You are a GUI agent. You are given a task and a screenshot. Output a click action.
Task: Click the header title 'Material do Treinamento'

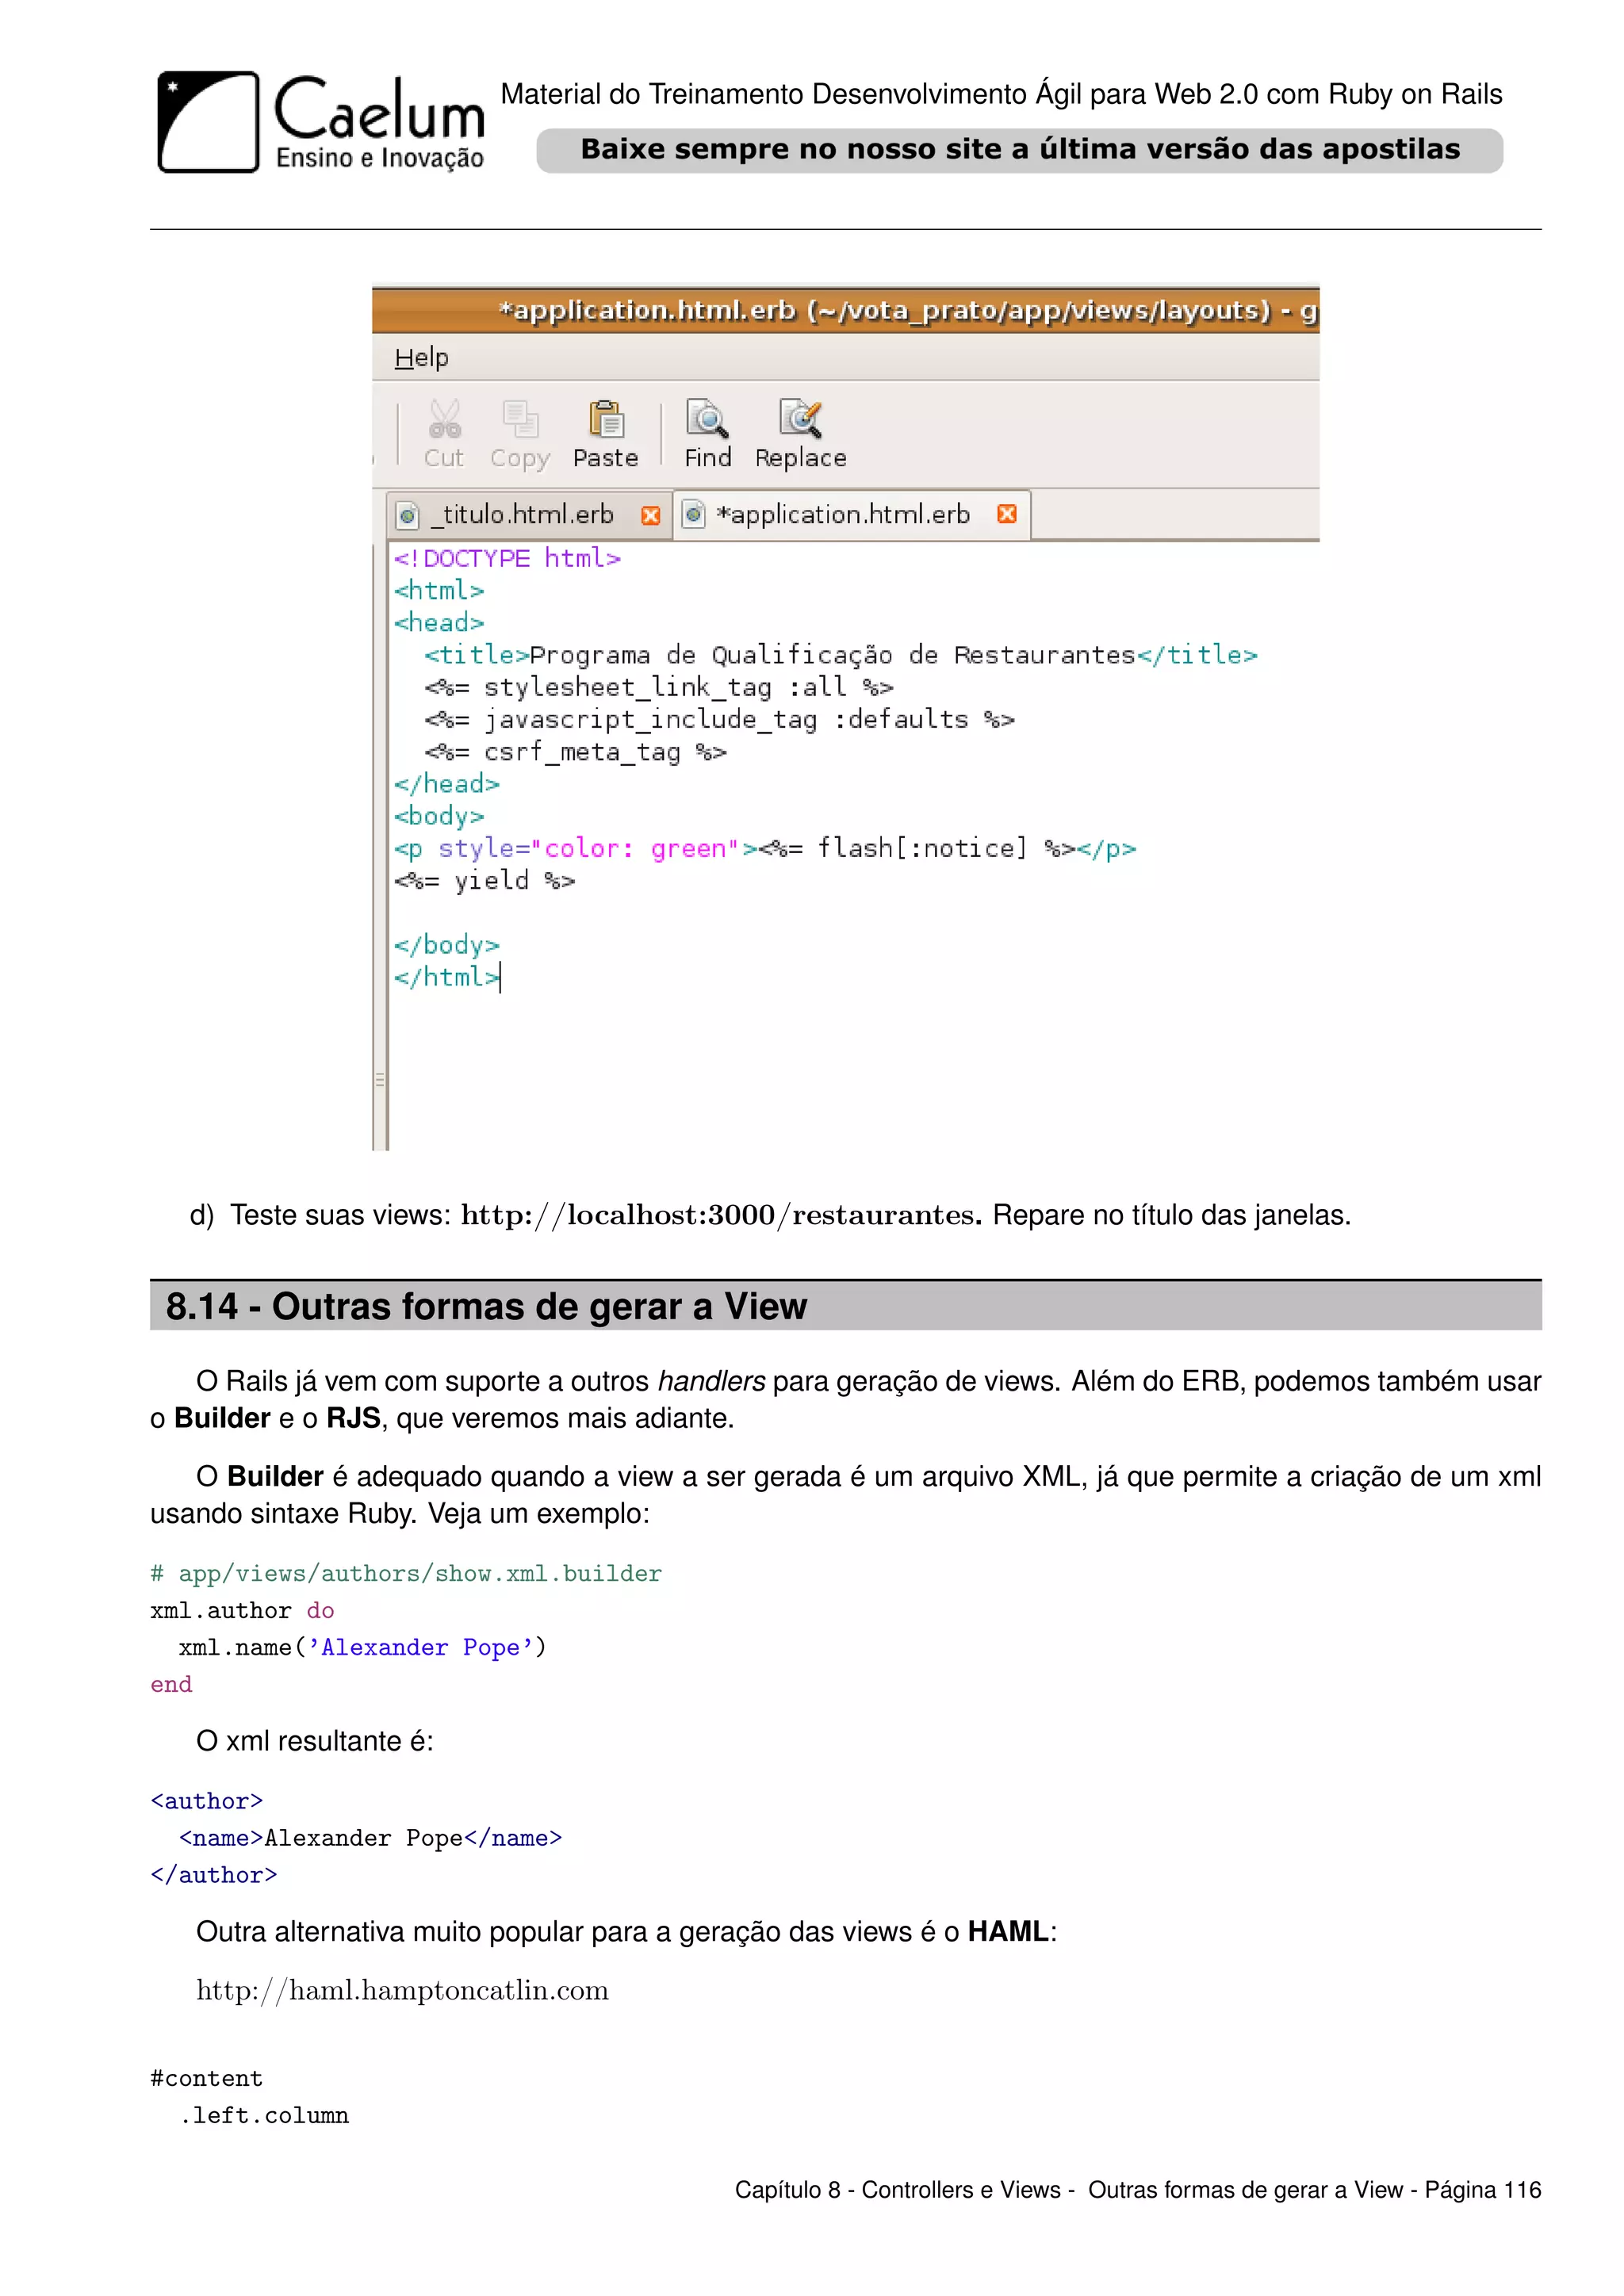(1001, 94)
